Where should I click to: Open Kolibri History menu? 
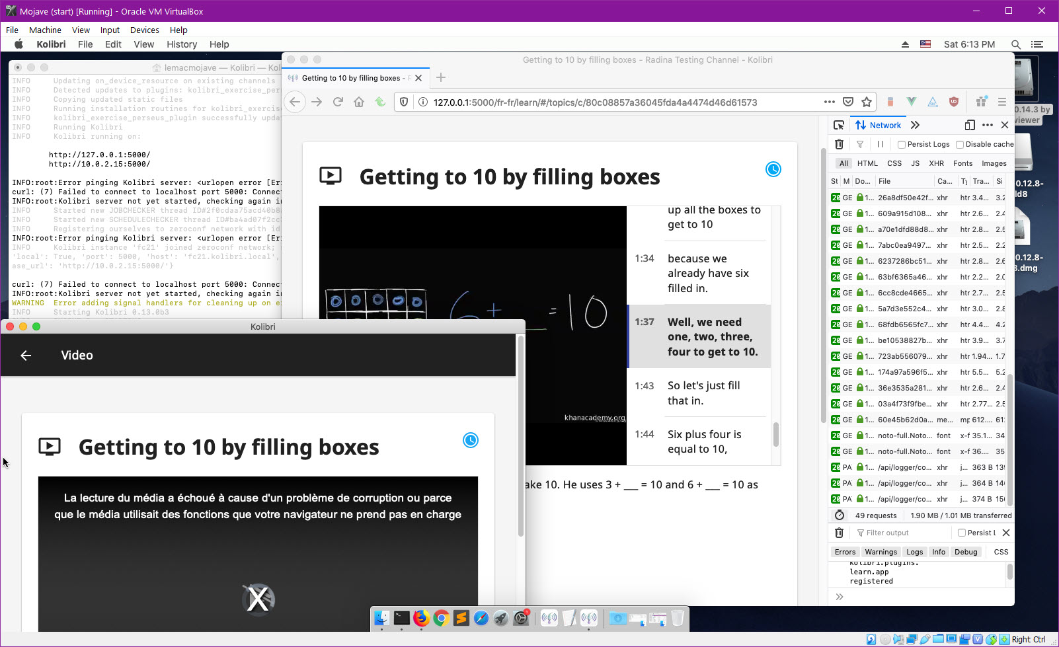point(182,44)
